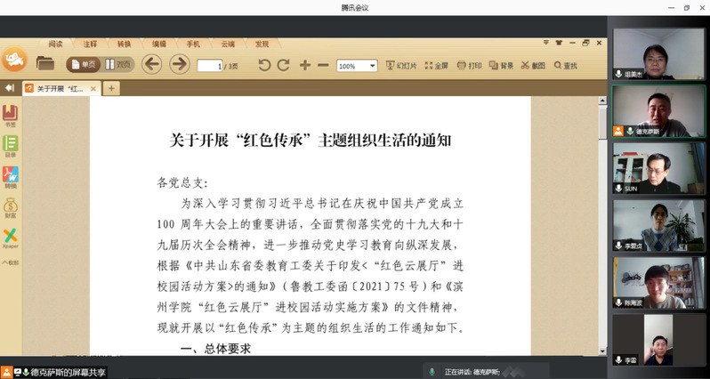Collapse the sidebar with 收起
Screen dimensions: 710x379
(11, 262)
